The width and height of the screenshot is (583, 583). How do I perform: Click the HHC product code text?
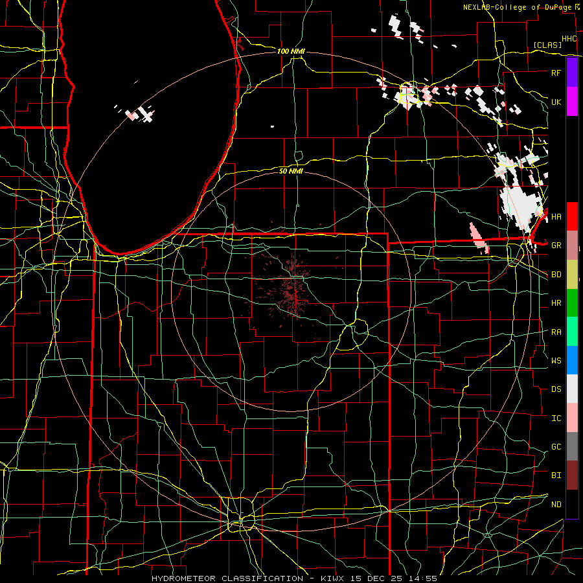[569, 39]
